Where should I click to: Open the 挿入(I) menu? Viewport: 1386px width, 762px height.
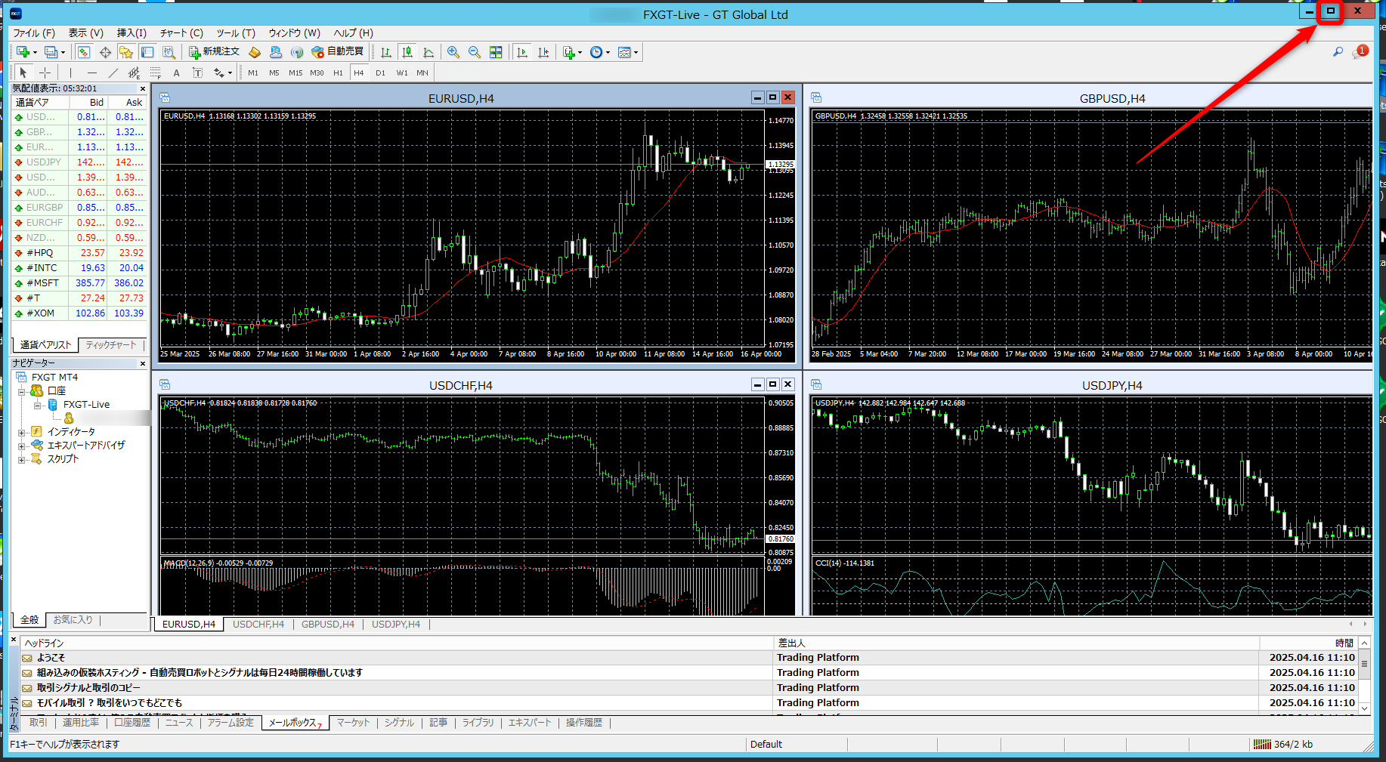pyautogui.click(x=131, y=33)
